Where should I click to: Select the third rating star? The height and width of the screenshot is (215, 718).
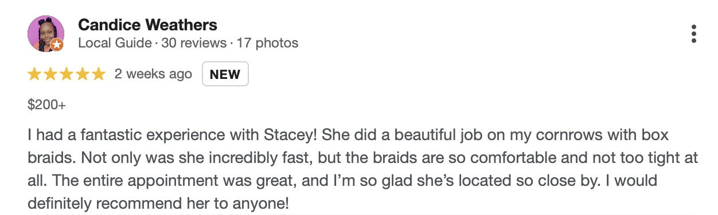67,74
